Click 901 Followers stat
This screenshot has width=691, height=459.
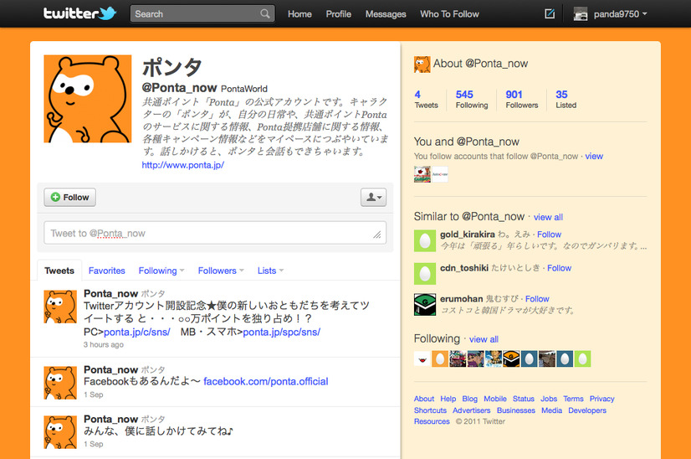pos(522,100)
